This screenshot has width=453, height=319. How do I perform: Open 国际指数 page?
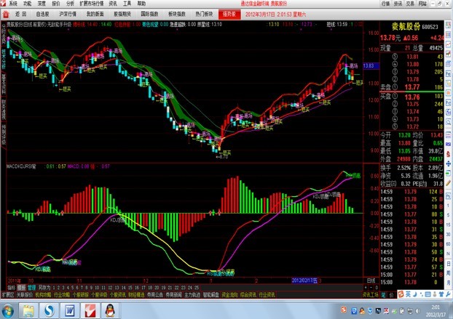pyautogui.click(x=149, y=14)
